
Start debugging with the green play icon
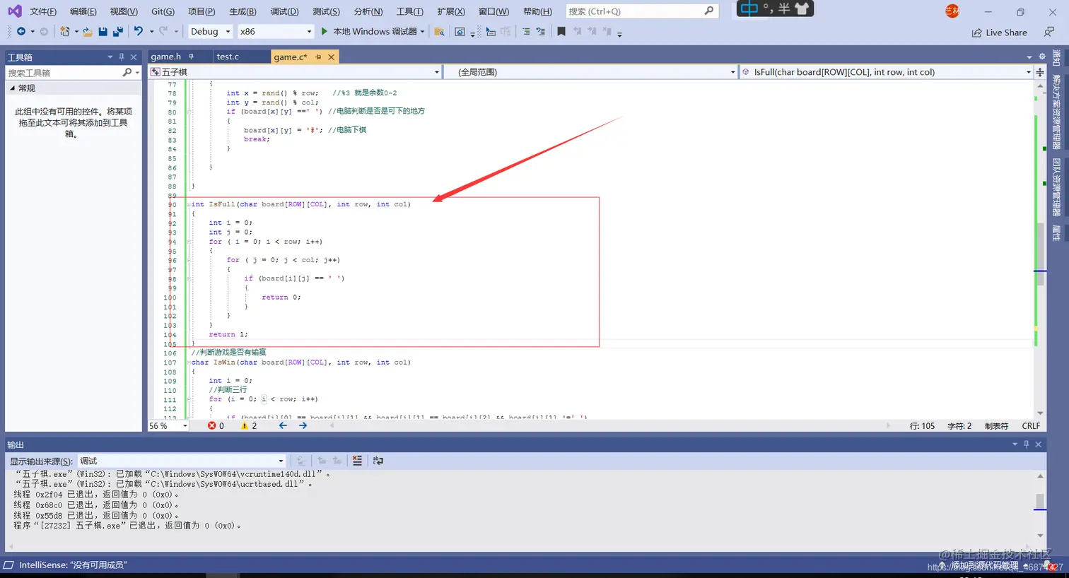click(x=325, y=31)
